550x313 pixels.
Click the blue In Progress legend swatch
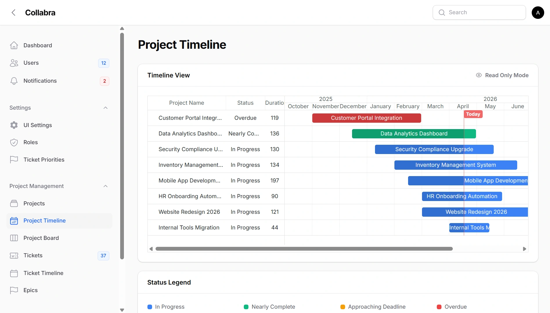150,307
